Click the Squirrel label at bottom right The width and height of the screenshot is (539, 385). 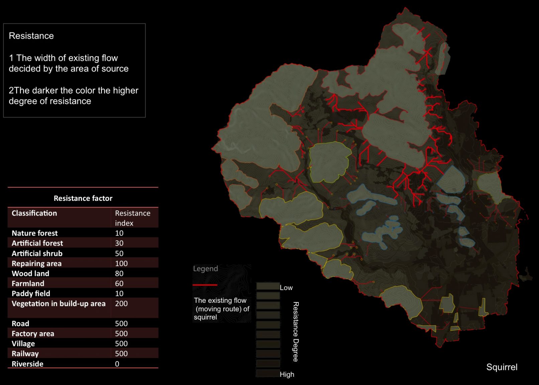[x=502, y=367]
